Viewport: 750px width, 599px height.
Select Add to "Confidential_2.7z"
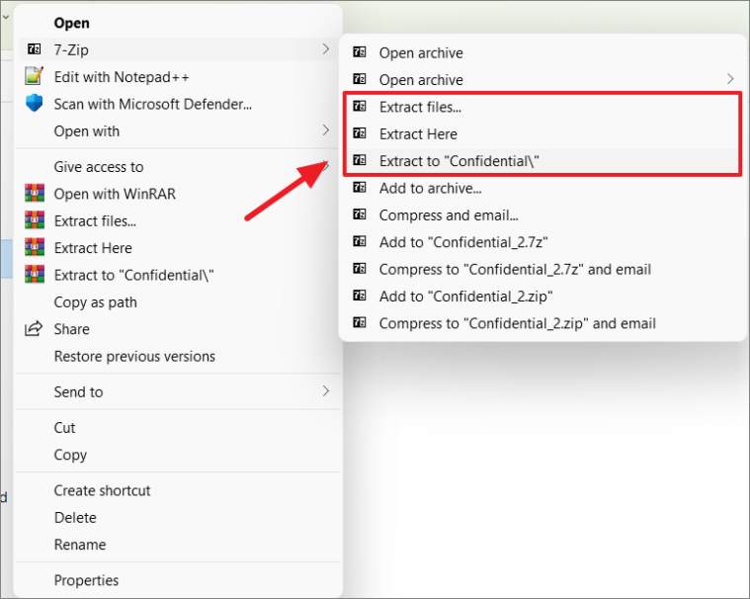(x=542, y=242)
